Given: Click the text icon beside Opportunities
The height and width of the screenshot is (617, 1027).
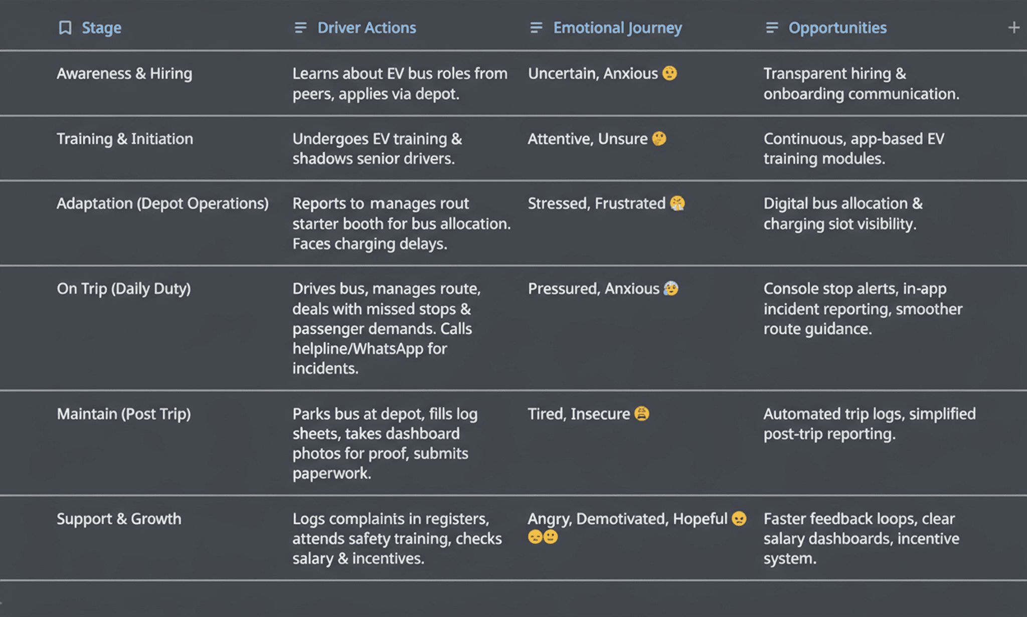Looking at the screenshot, I should pos(772,28).
